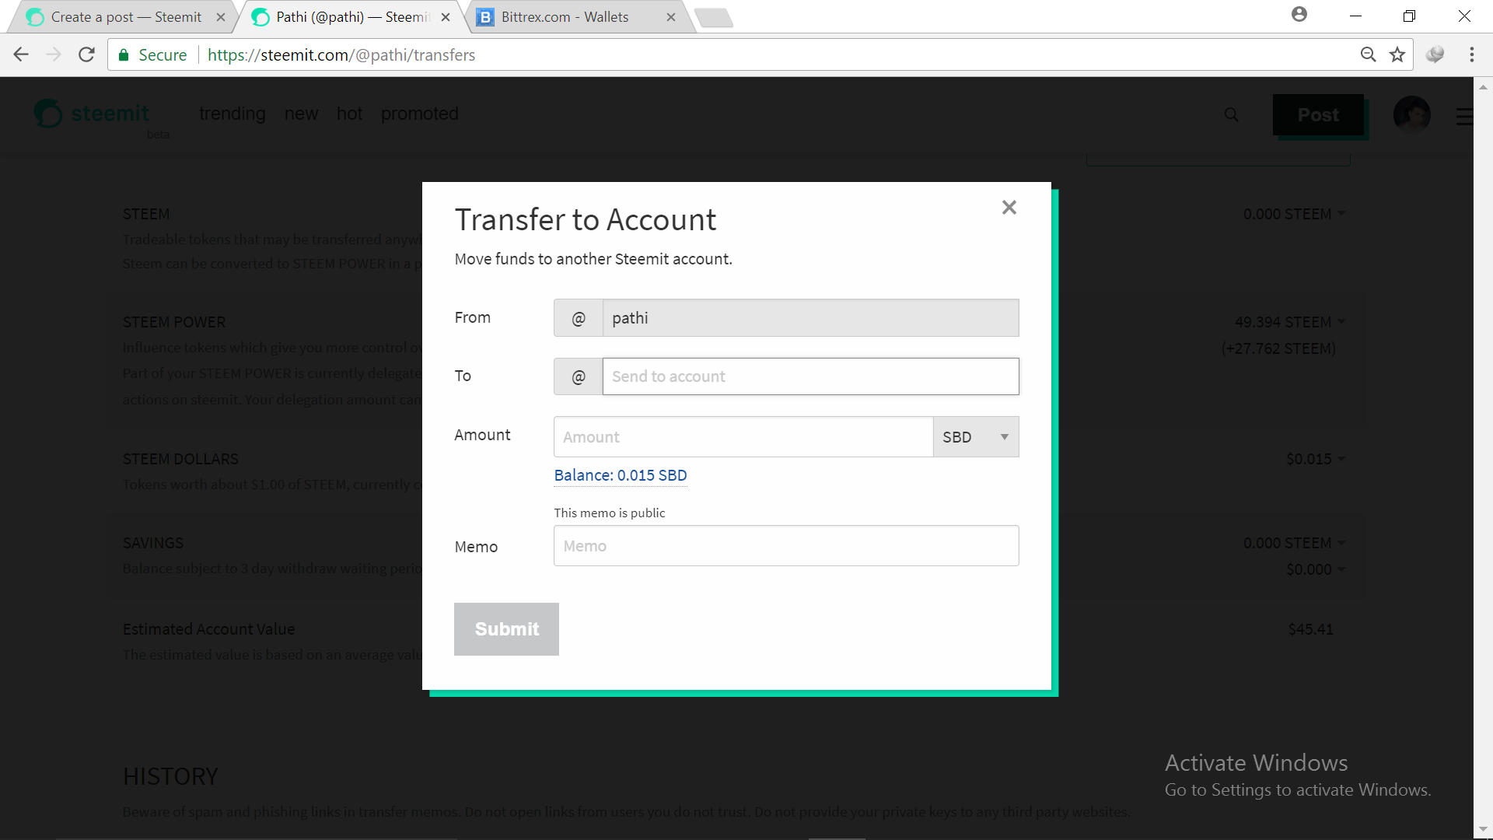Close the Transfer to Account dialog
This screenshot has width=1493, height=840.
pos(1009,208)
